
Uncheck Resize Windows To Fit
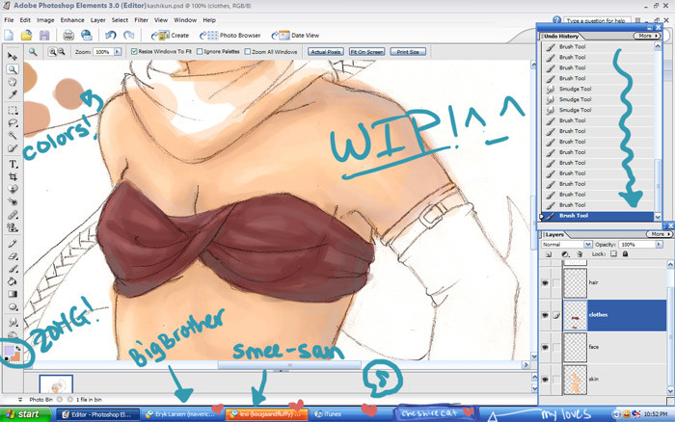click(132, 52)
